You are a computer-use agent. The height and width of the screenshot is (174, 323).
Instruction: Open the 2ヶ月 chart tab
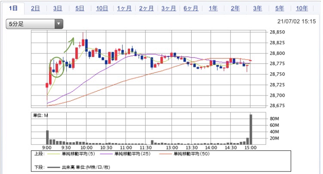pos(146,8)
